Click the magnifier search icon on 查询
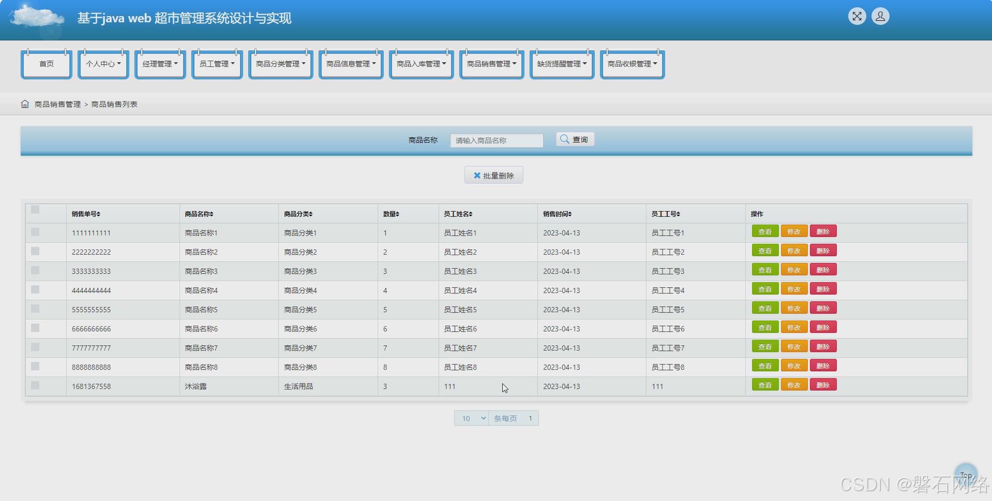 click(565, 139)
